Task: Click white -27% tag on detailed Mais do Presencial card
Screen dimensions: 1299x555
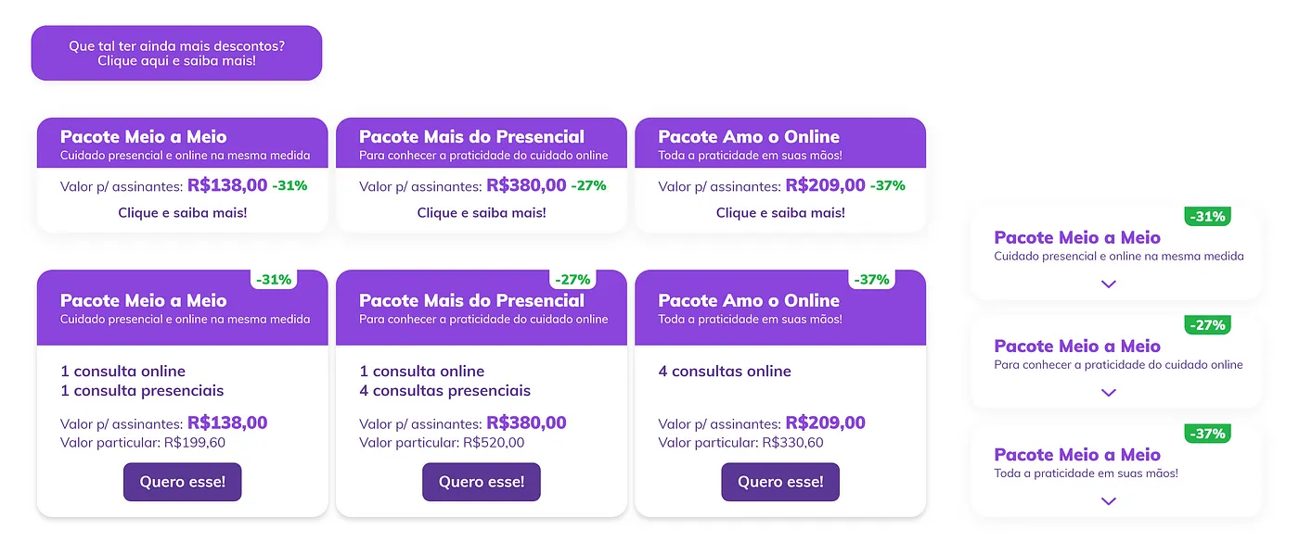Action: click(572, 280)
